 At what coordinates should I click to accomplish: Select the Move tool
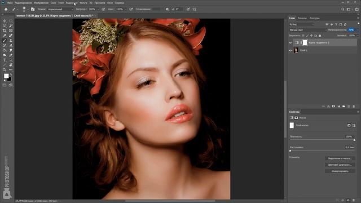[5, 21]
